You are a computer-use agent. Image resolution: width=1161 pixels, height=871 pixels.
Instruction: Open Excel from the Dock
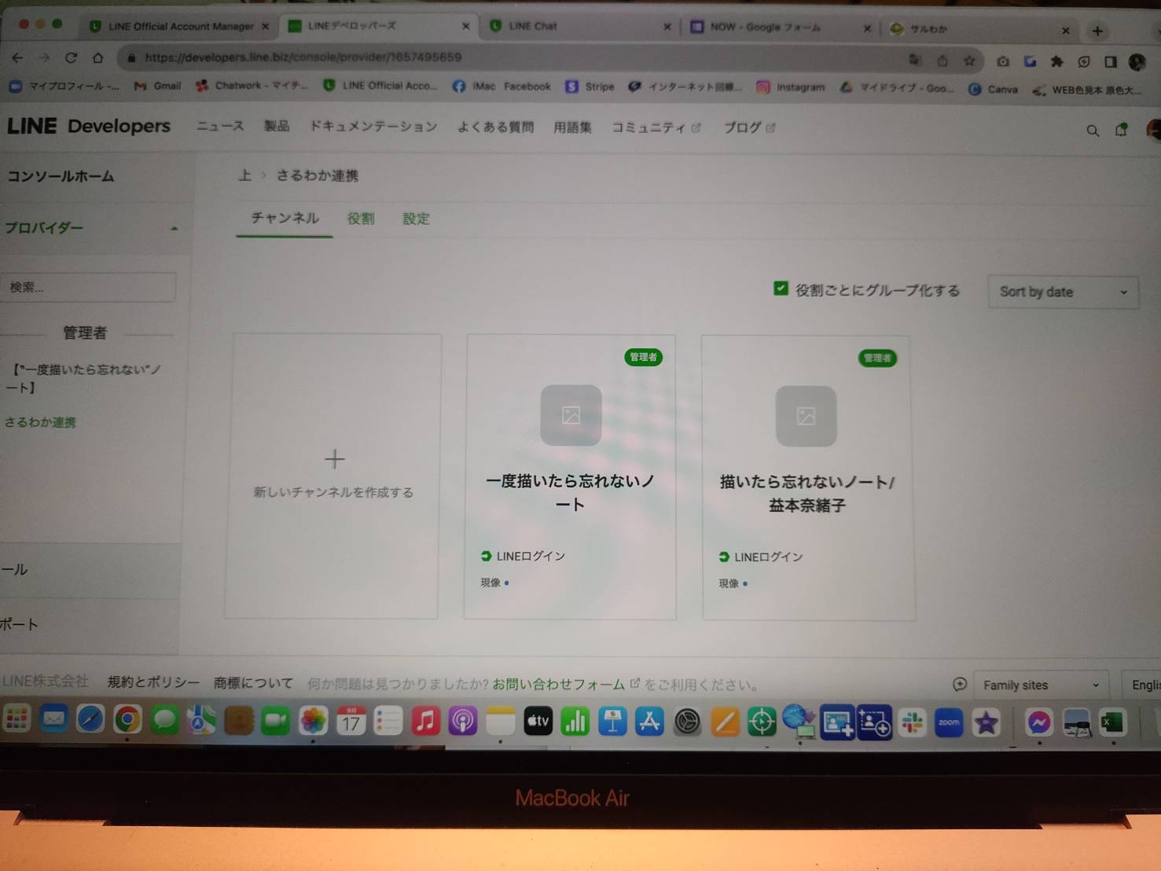point(1113,722)
